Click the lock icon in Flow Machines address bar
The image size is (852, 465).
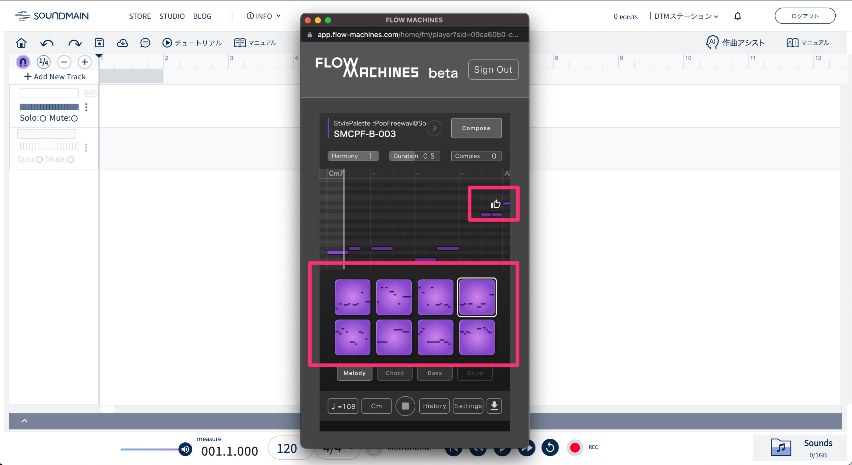click(310, 35)
